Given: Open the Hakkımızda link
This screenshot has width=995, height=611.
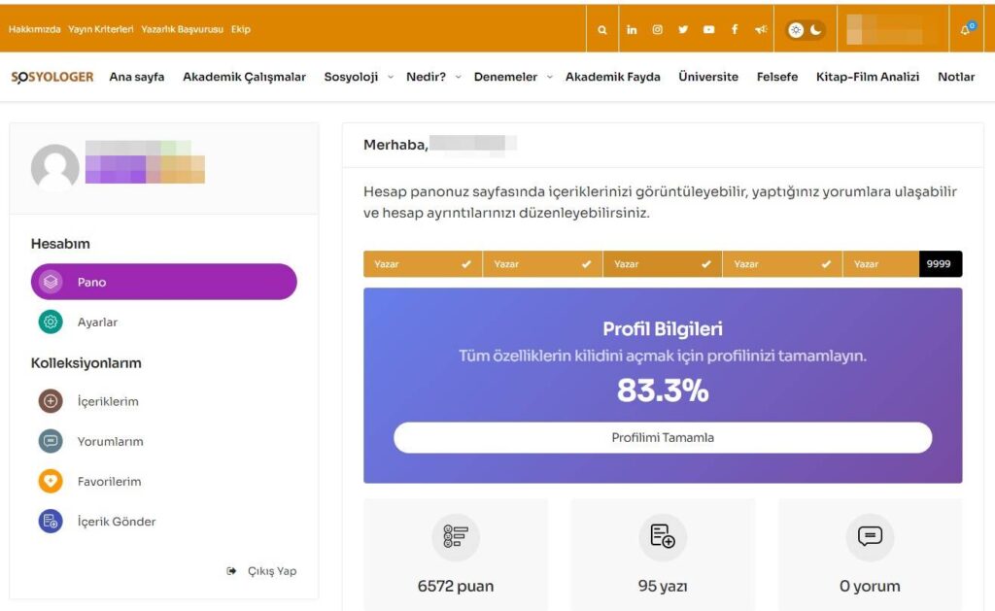Looking at the screenshot, I should click(34, 29).
